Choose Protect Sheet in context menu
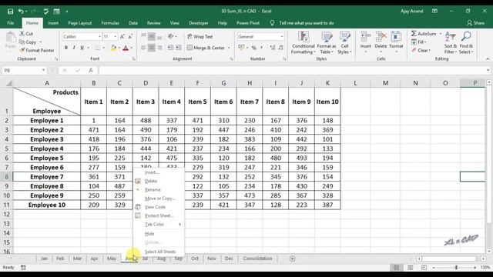Image resolution: width=493 pixels, height=277 pixels. click(159, 215)
